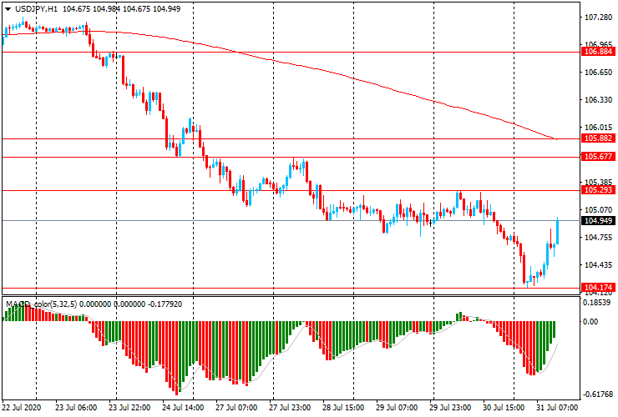
Task: Click the 27 Jul 23:00 time label
Action: tap(290, 407)
